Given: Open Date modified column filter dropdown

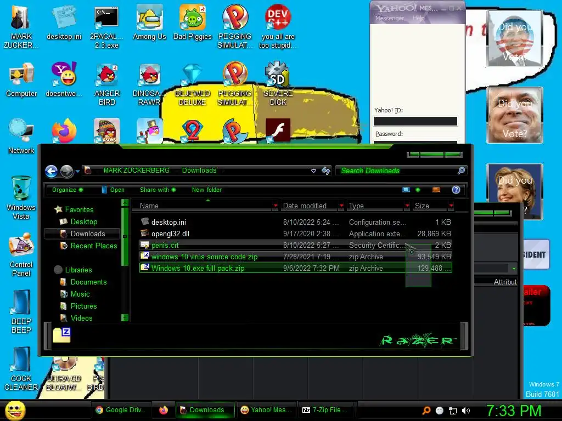Looking at the screenshot, I should coord(341,206).
